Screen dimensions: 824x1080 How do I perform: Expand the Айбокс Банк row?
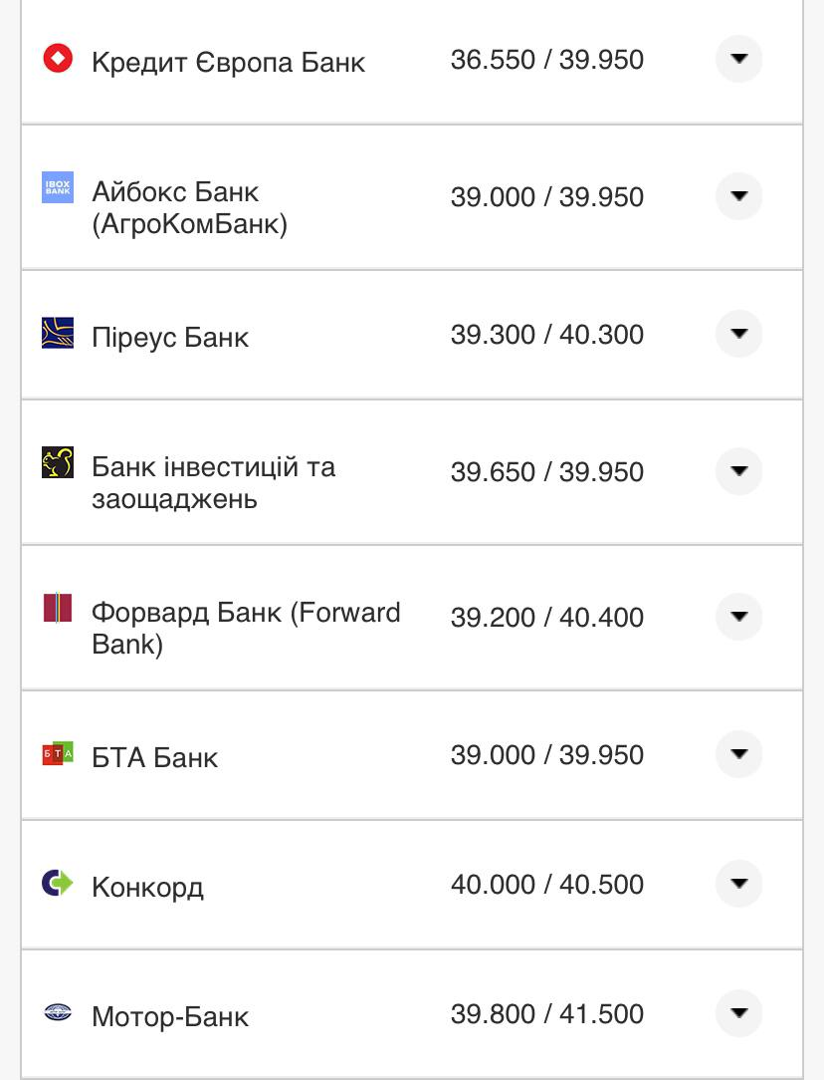737,196
